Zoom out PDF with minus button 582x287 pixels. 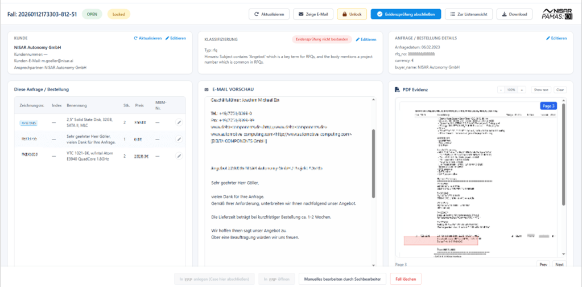coord(501,90)
